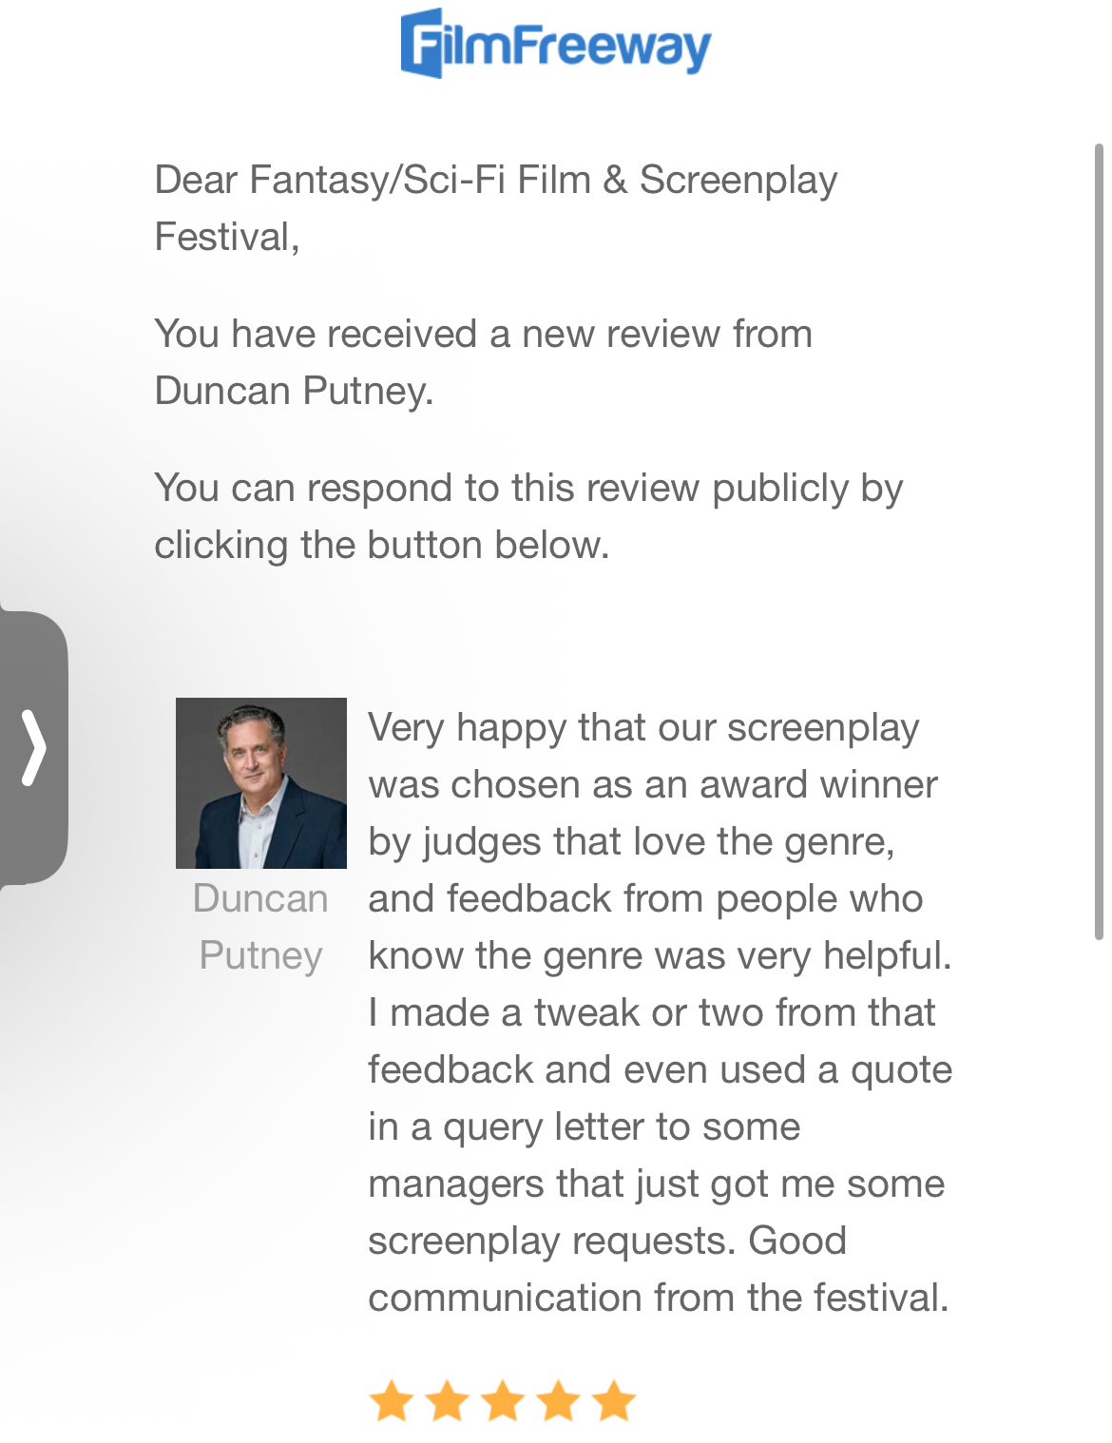1112x1443 pixels.
Task: Click the 'Fantasy/Sci-Fi Film & Screenplay' greeting line
Action: point(495,180)
